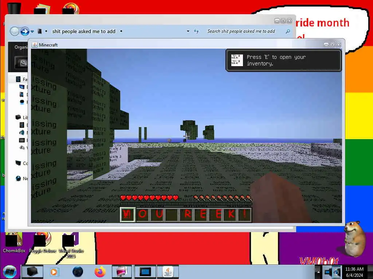Image resolution: width=373 pixels, height=279 pixels.
Task: Click the blue screen taskbar icon
Action: [x=145, y=272]
